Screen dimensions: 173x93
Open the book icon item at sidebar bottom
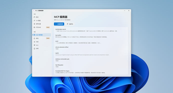click(x=34, y=49)
